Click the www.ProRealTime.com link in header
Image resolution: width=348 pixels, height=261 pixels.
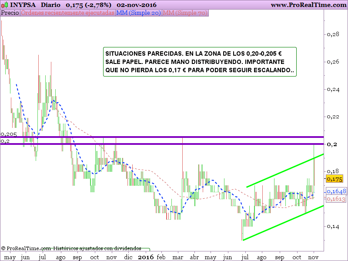pyautogui.click(x=308, y=5)
